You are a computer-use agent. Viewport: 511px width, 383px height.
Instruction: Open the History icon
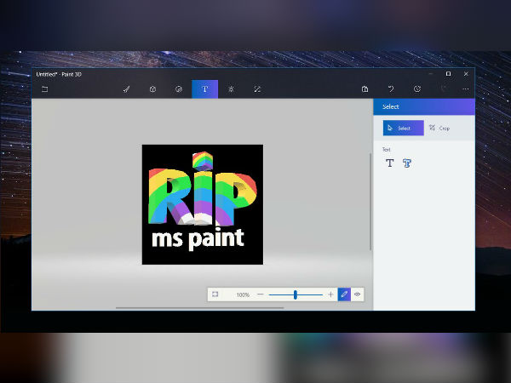[x=416, y=89]
